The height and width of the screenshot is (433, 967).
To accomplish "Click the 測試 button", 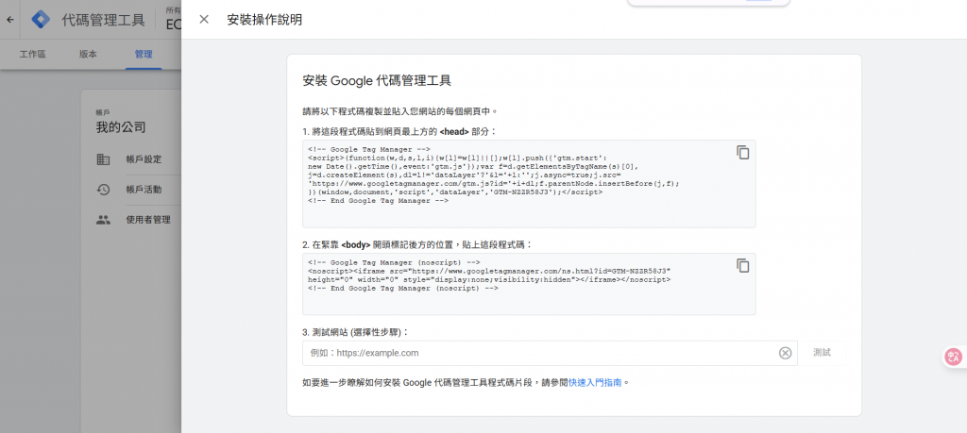I will (x=822, y=353).
